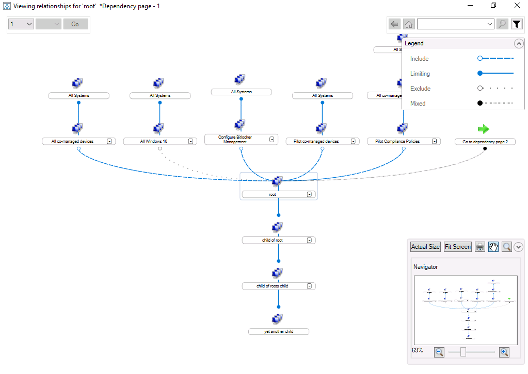Click the All Systems icon above All co-managed devices

point(77,82)
